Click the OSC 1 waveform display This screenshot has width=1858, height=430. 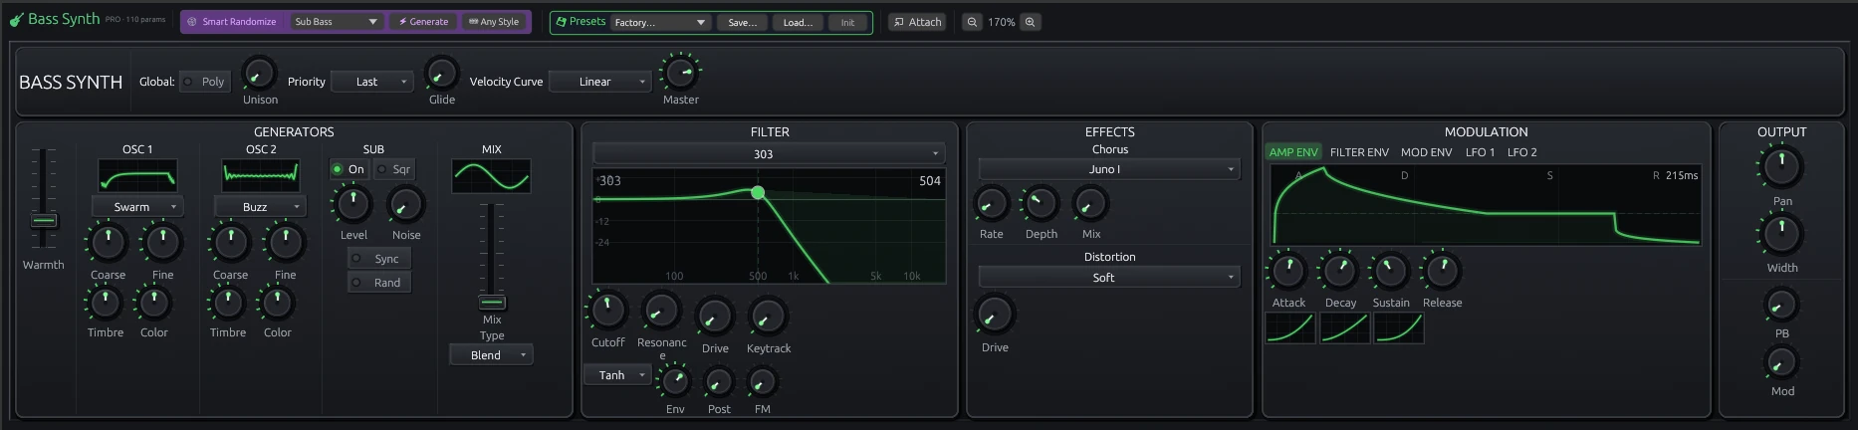(x=137, y=176)
